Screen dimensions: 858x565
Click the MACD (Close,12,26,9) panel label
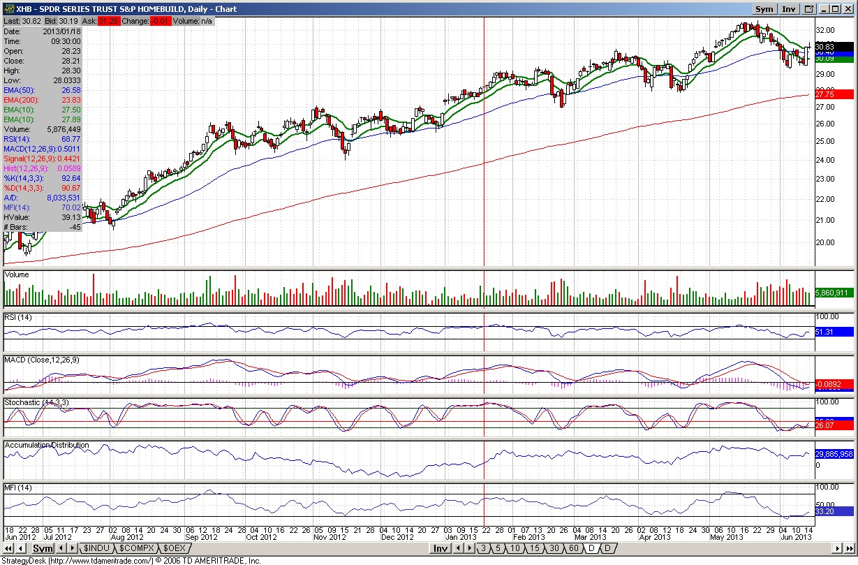tap(42, 360)
